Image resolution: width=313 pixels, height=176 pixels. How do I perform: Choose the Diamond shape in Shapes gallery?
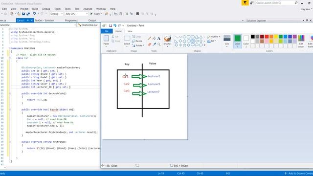(x=180, y=41)
